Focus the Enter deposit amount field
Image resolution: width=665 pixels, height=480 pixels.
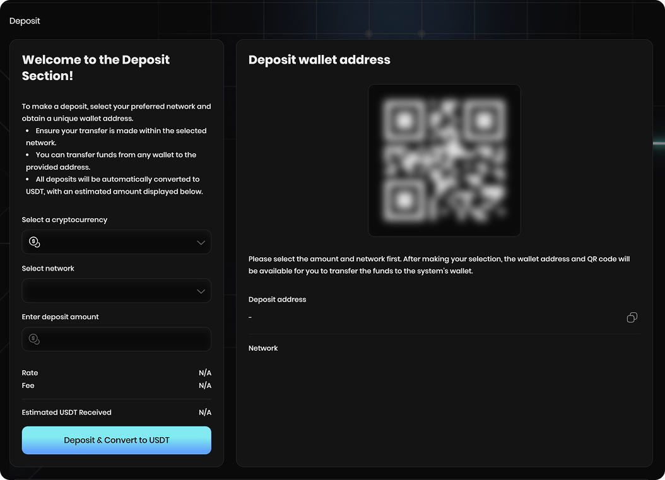pos(117,339)
